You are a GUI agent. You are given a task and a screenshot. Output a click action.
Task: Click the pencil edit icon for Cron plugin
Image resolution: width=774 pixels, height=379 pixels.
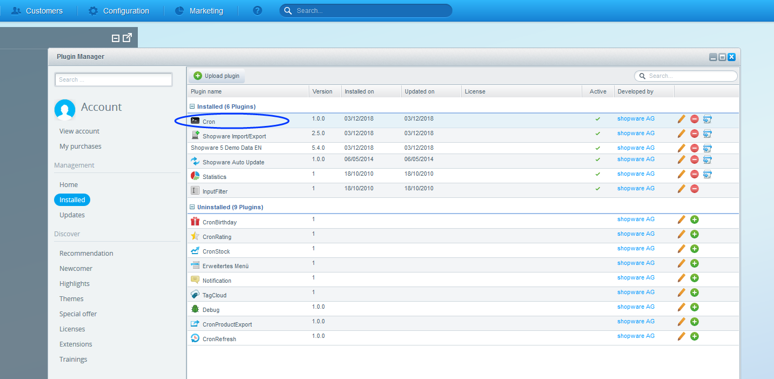tap(681, 119)
